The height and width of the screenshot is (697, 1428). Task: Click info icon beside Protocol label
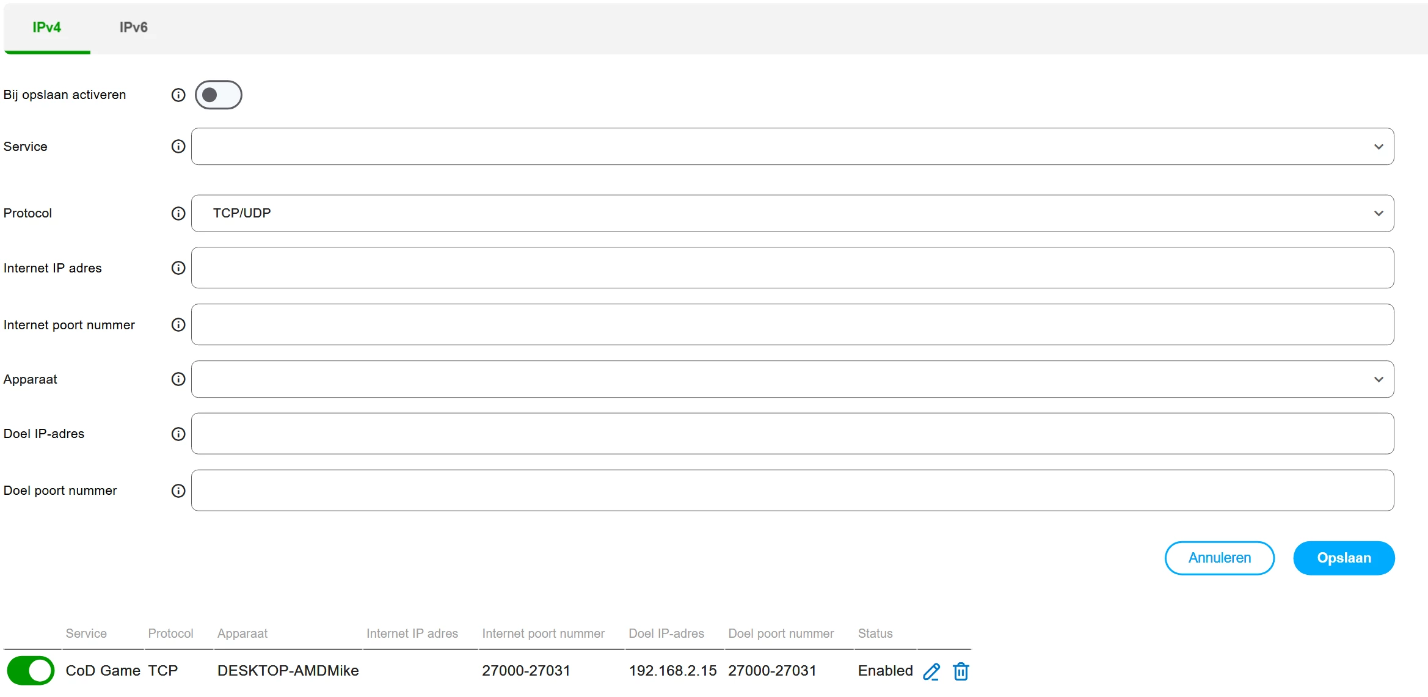(178, 213)
